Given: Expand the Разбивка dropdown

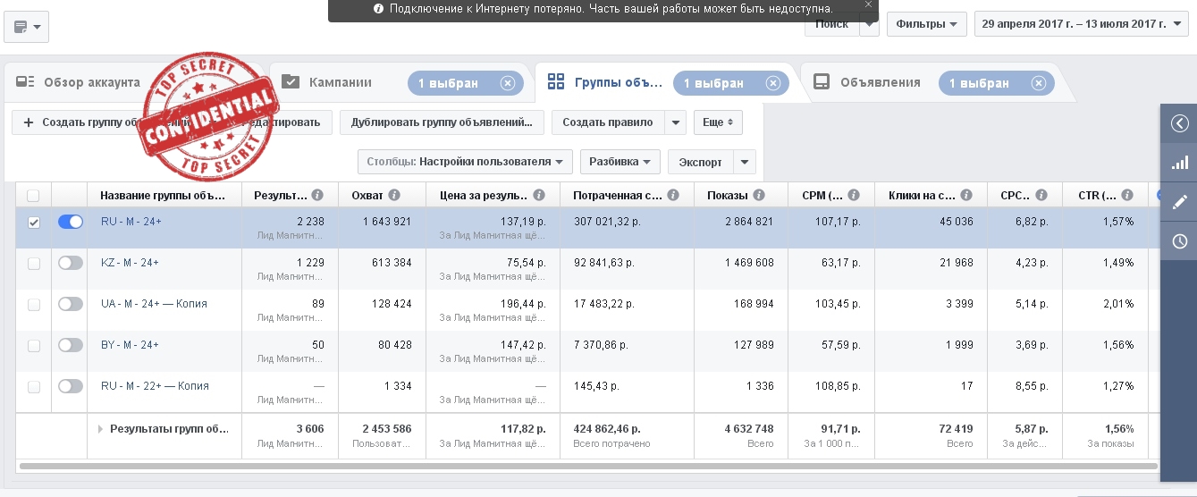Looking at the screenshot, I should click(x=620, y=162).
